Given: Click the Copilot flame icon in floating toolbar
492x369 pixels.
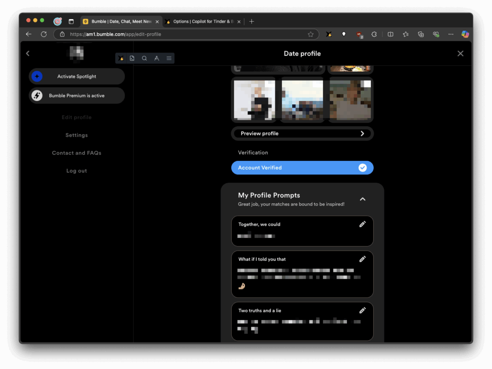Looking at the screenshot, I should pyautogui.click(x=121, y=58).
